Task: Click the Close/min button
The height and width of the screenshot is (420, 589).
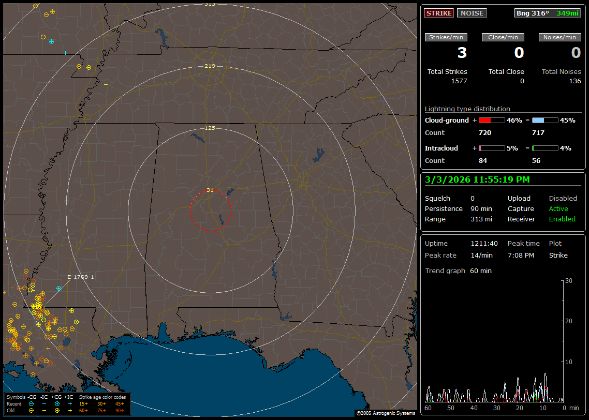Action: 503,37
